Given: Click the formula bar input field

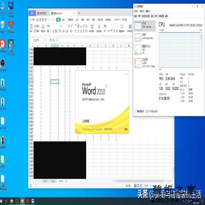Looking at the screenshot, I should click(x=94, y=40).
